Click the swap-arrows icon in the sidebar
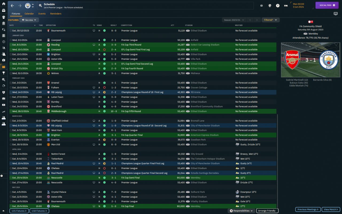Screen dimensions: 342x214 [4, 29]
